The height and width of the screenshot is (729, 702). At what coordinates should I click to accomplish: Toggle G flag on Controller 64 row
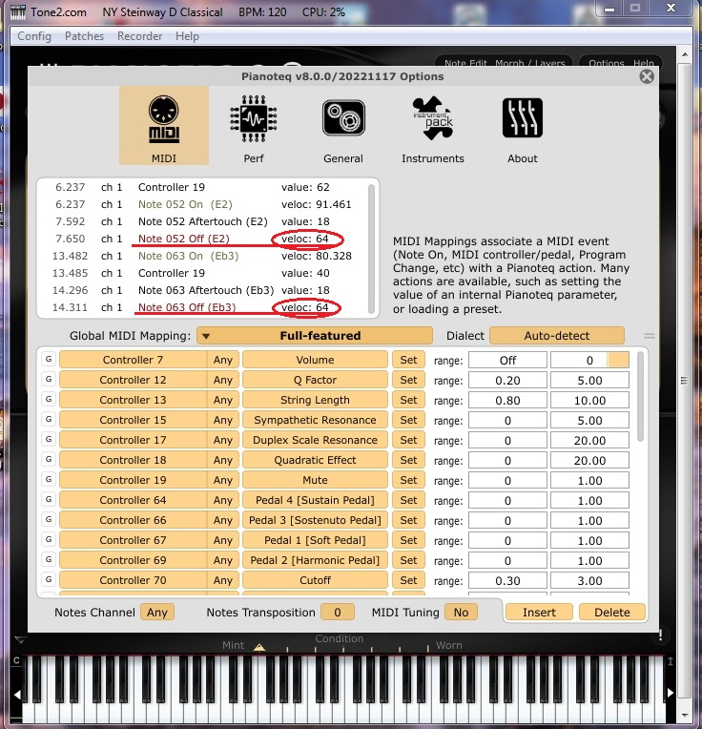tap(49, 499)
